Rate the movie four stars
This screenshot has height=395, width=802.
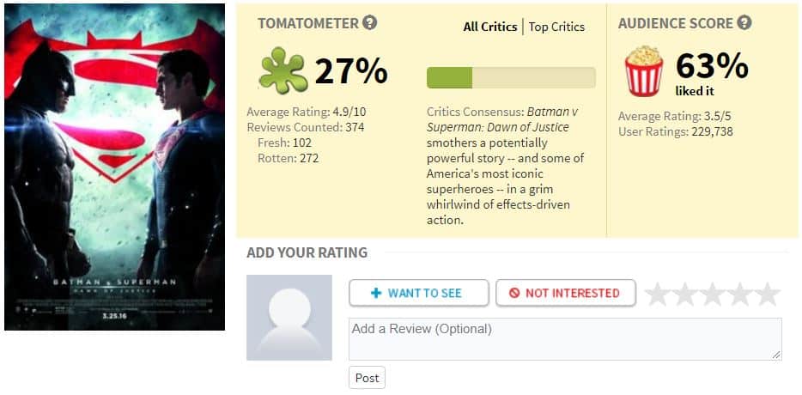click(x=740, y=294)
